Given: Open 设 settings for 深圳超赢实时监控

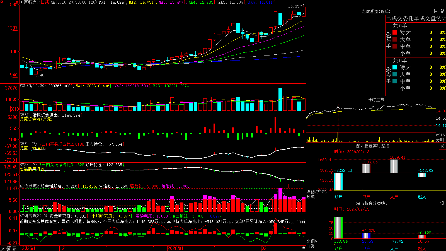Looking at the screenshot, I should pos(442,146).
